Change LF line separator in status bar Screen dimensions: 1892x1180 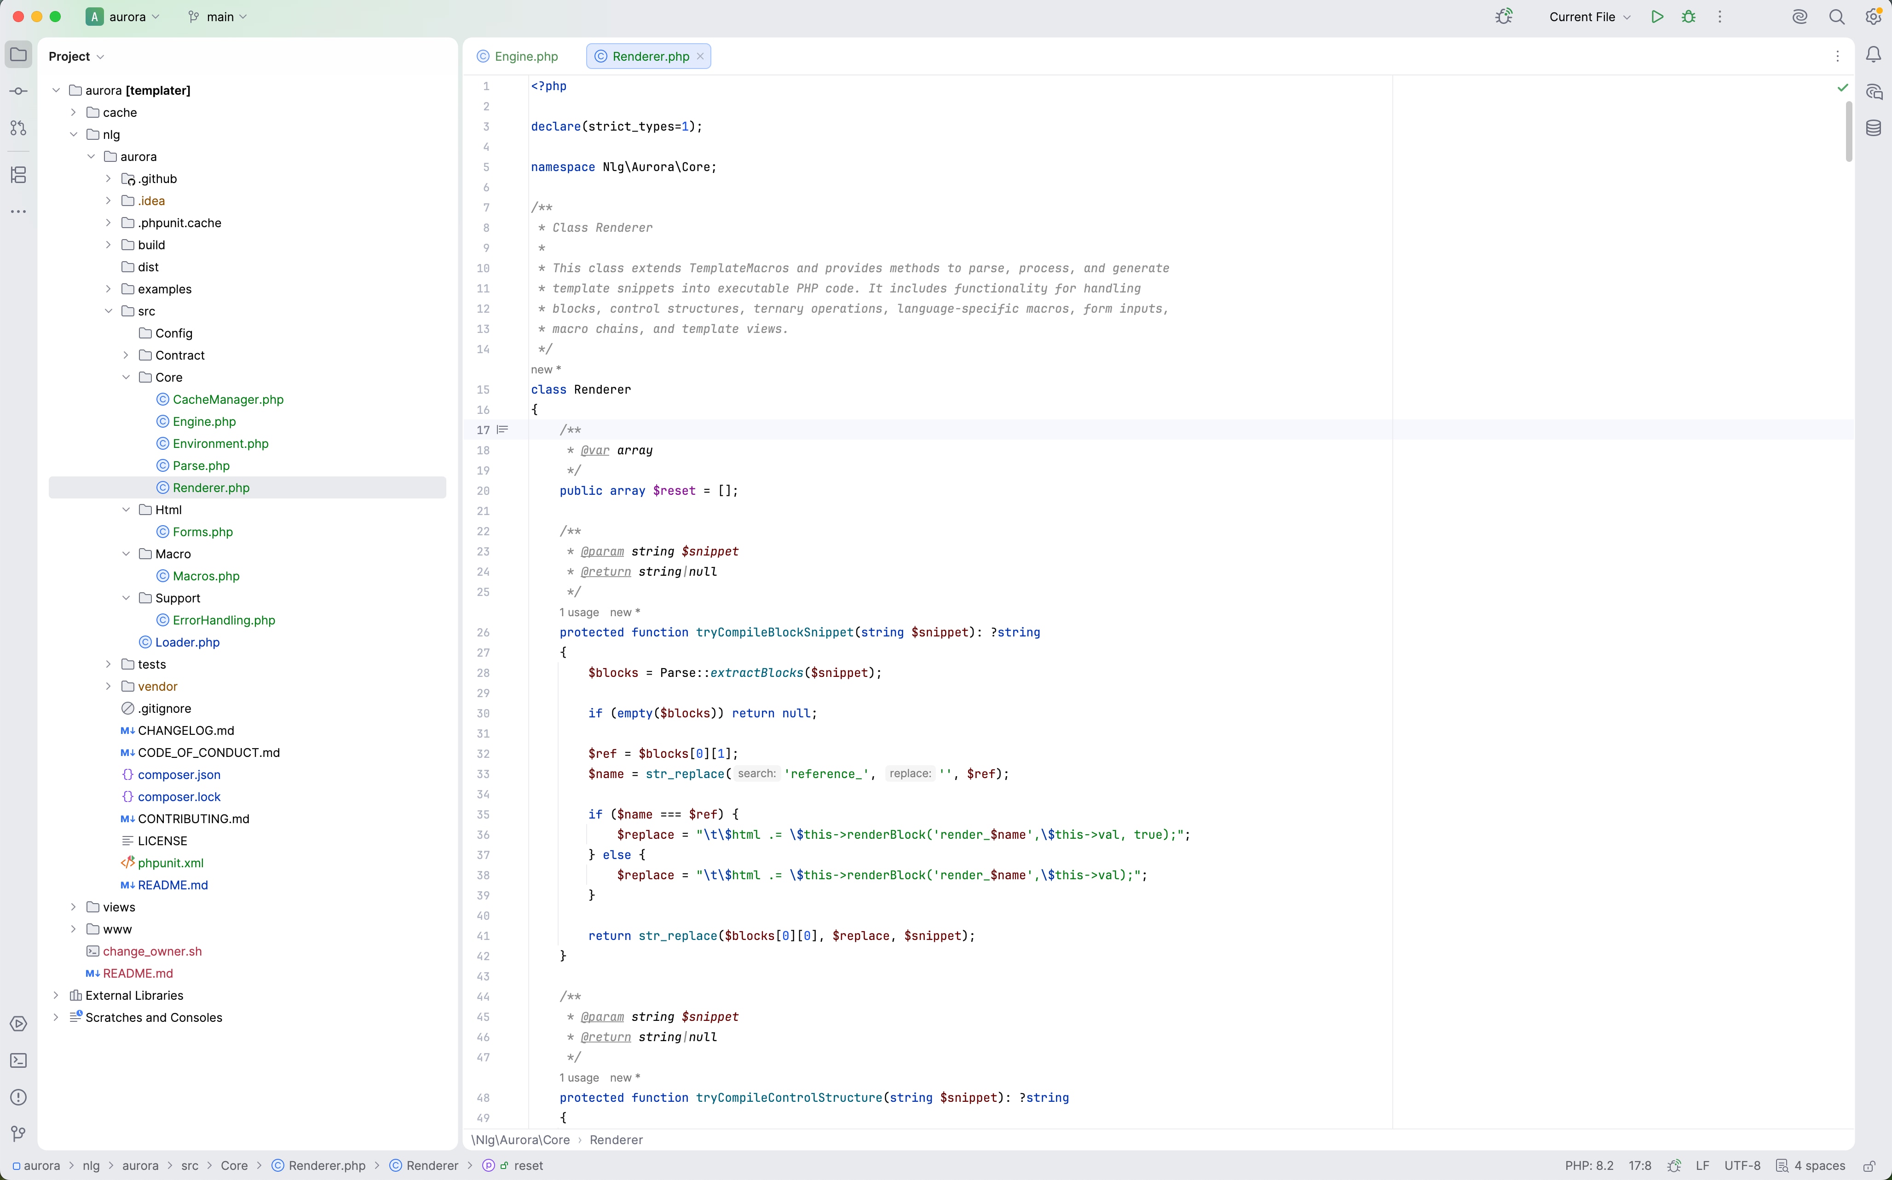[1702, 1165]
